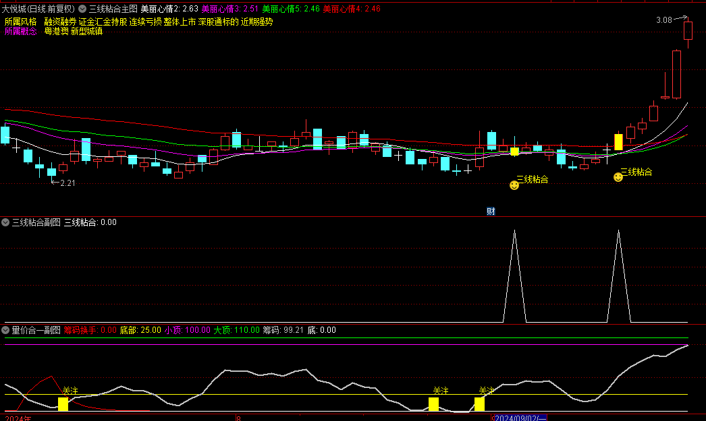Click the 2024/09/02 date marker on timeline

coord(521,418)
